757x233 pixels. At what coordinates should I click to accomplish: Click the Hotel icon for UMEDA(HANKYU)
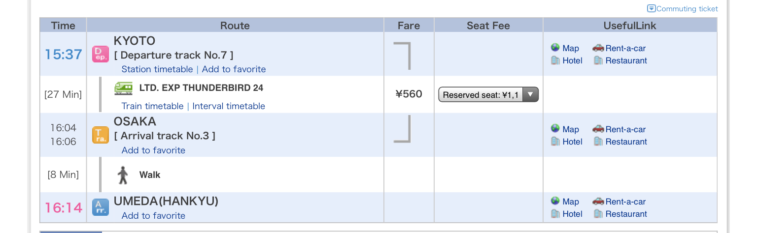pos(555,214)
